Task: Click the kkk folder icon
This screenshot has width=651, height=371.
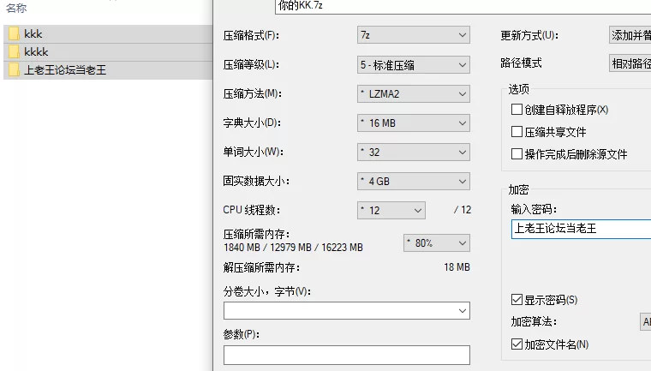Action: pyautogui.click(x=14, y=33)
